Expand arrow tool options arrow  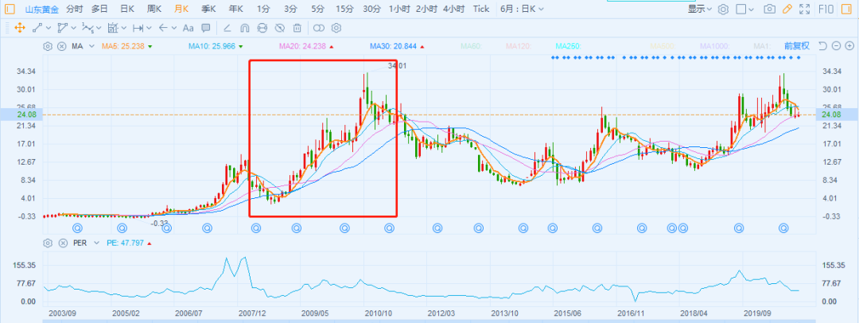[x=173, y=27]
